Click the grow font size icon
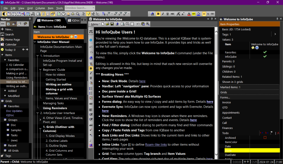This screenshot has height=164, width=283. pos(178,14)
